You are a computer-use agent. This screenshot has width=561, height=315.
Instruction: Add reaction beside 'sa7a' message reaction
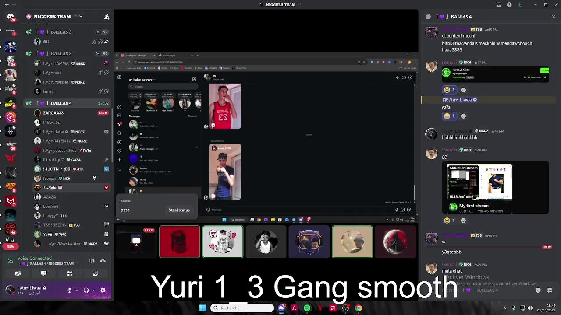(463, 116)
